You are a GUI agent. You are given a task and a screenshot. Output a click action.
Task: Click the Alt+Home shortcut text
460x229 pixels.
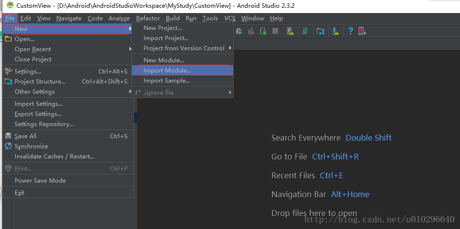[x=350, y=194]
